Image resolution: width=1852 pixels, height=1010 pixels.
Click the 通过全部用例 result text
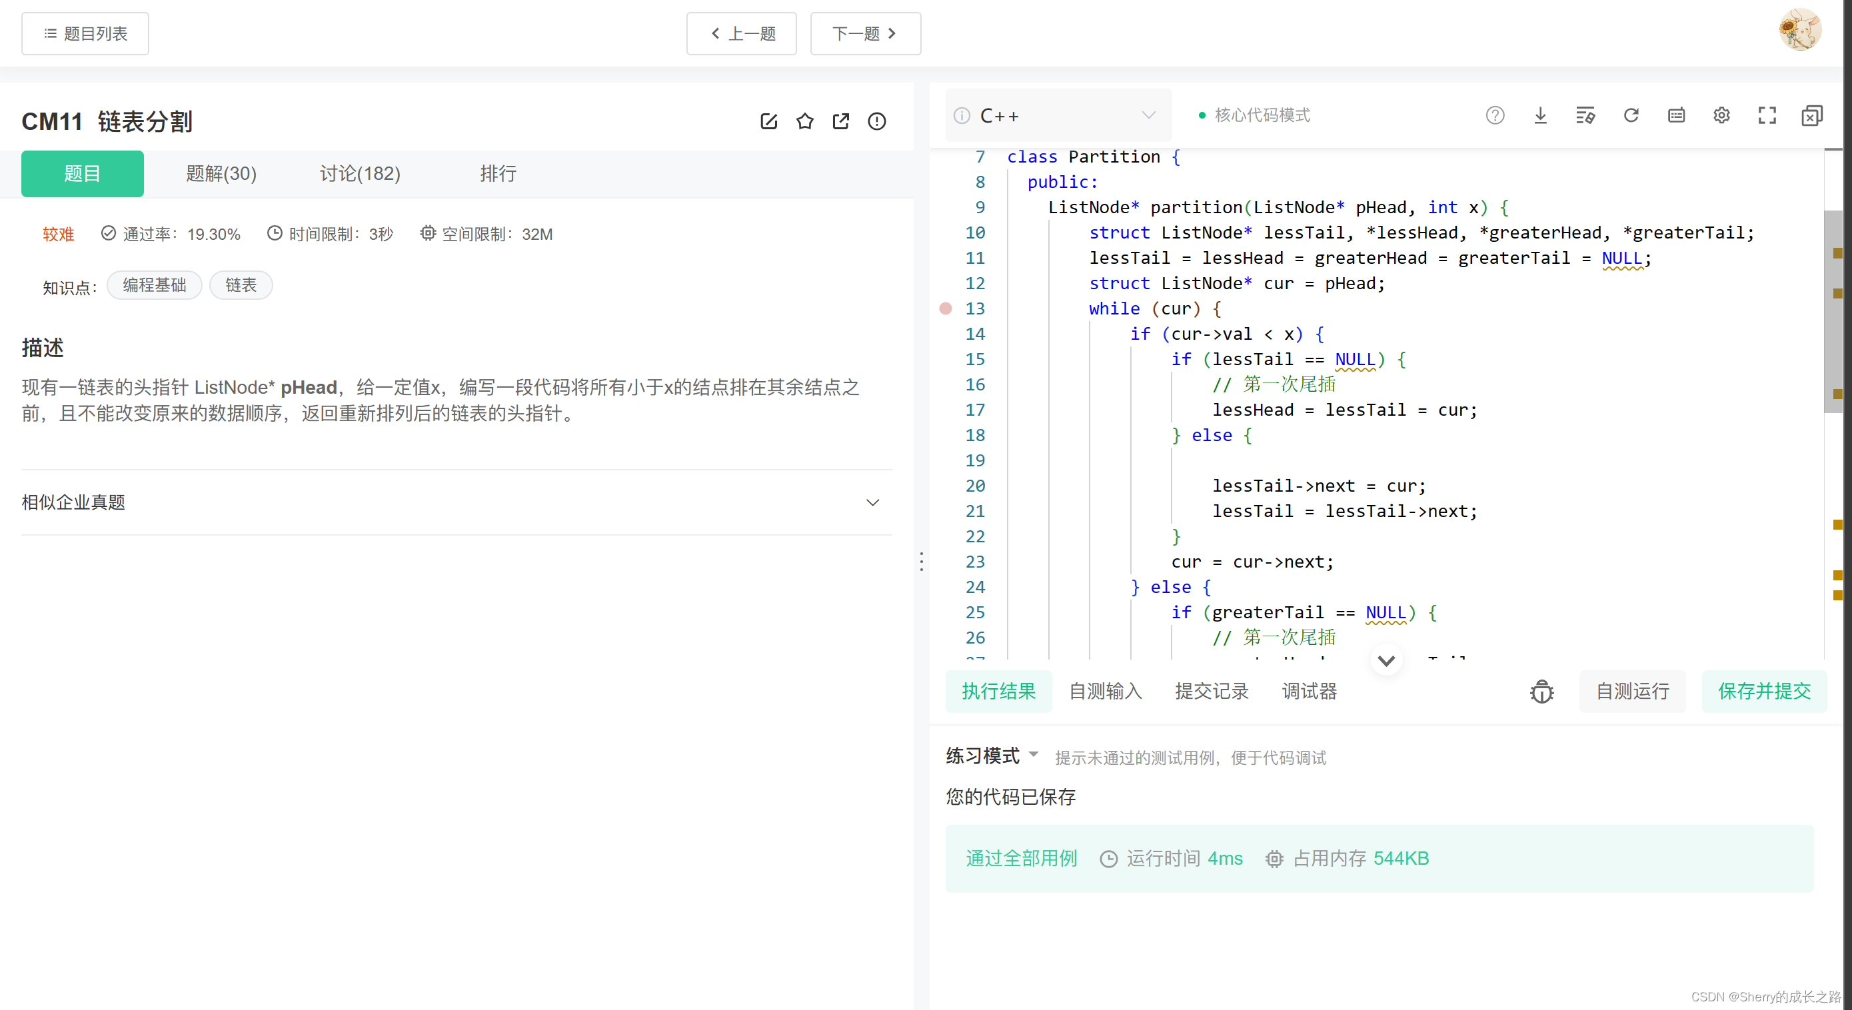click(1021, 858)
